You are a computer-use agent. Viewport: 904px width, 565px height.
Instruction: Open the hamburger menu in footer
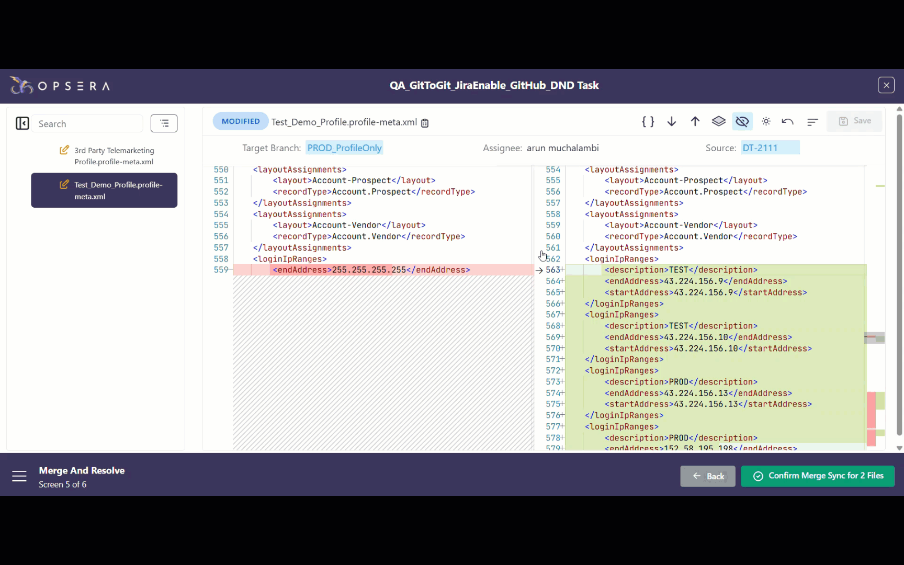19,476
